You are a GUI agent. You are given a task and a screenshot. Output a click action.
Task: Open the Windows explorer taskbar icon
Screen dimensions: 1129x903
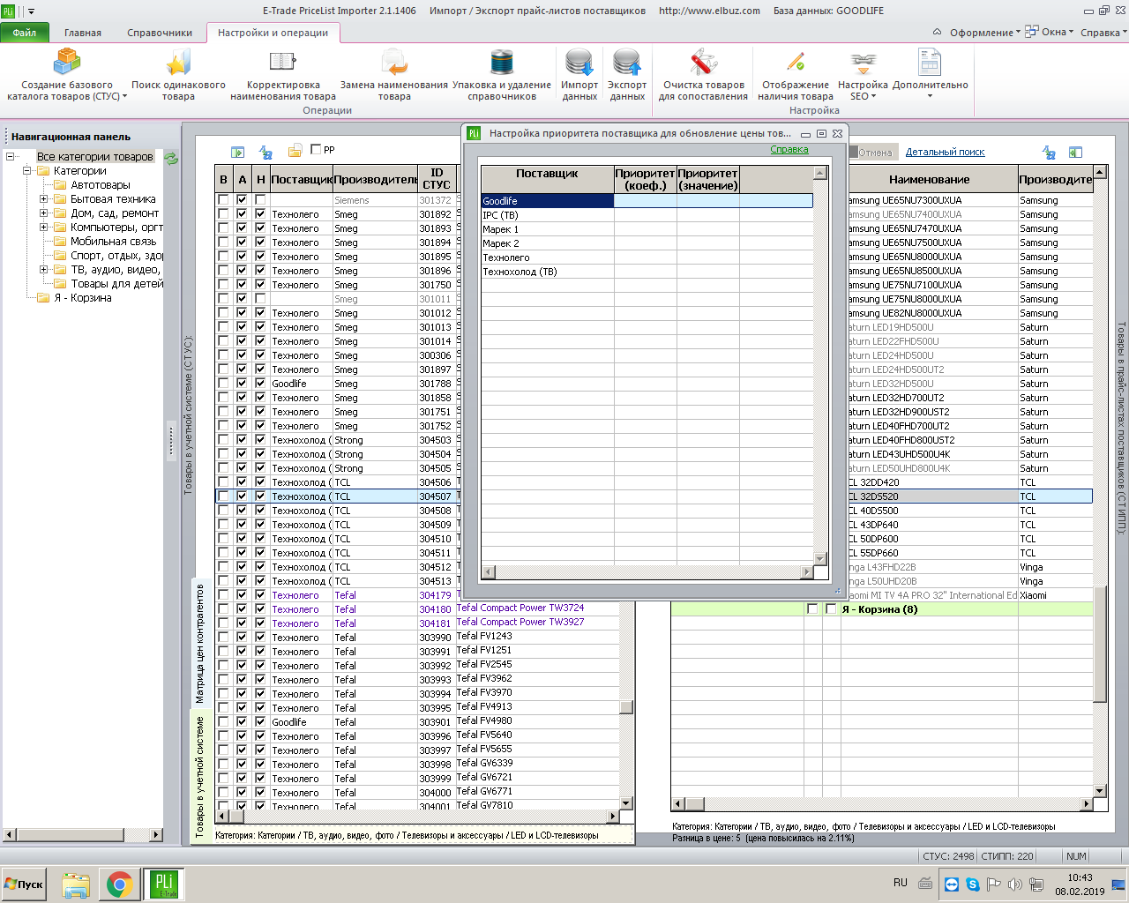76,884
